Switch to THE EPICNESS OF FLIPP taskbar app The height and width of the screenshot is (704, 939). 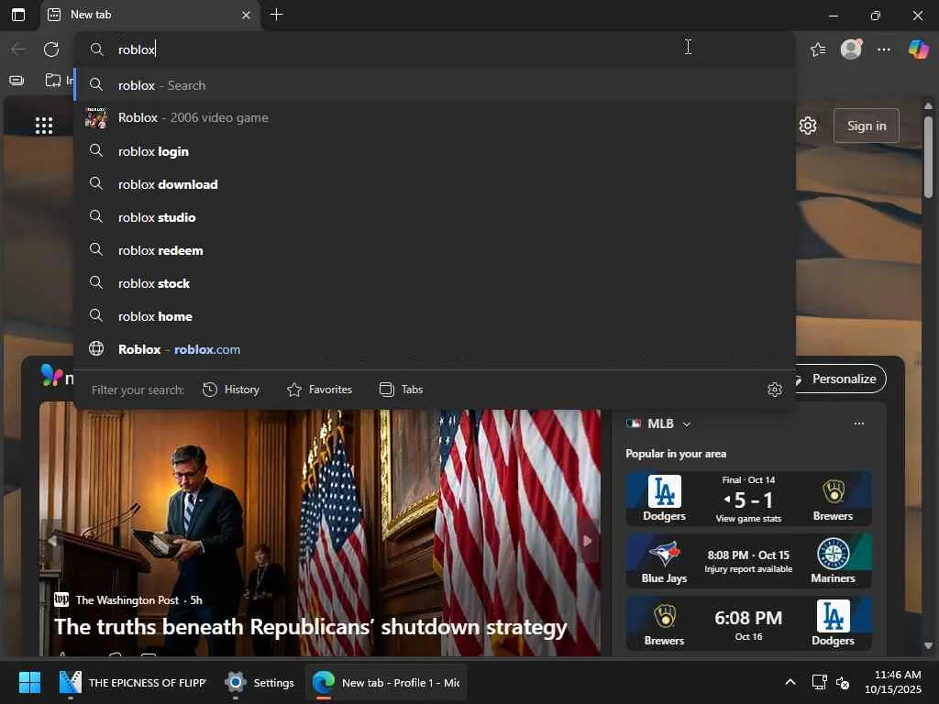pyautogui.click(x=133, y=682)
